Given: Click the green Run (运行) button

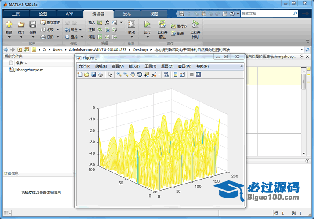Looking at the screenshot, I should (147, 25).
